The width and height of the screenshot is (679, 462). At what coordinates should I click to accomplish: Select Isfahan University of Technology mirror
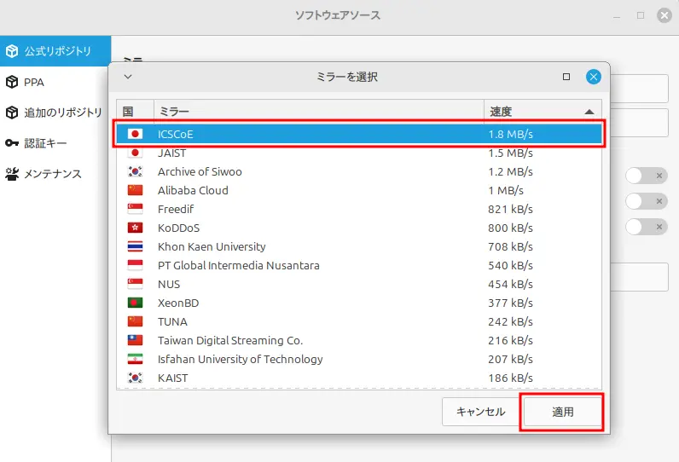tap(359, 359)
